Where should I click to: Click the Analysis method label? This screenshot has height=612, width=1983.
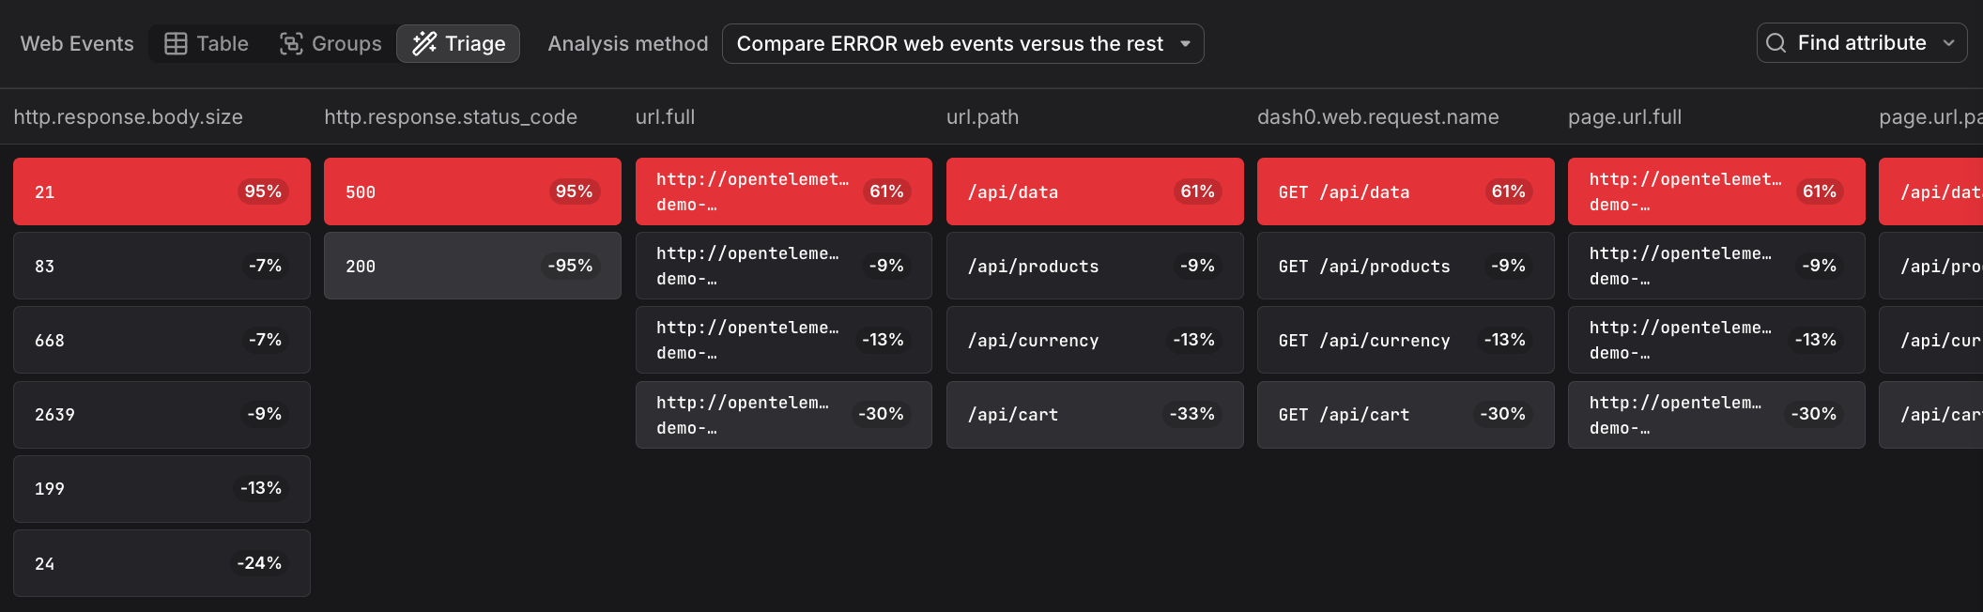628,44
